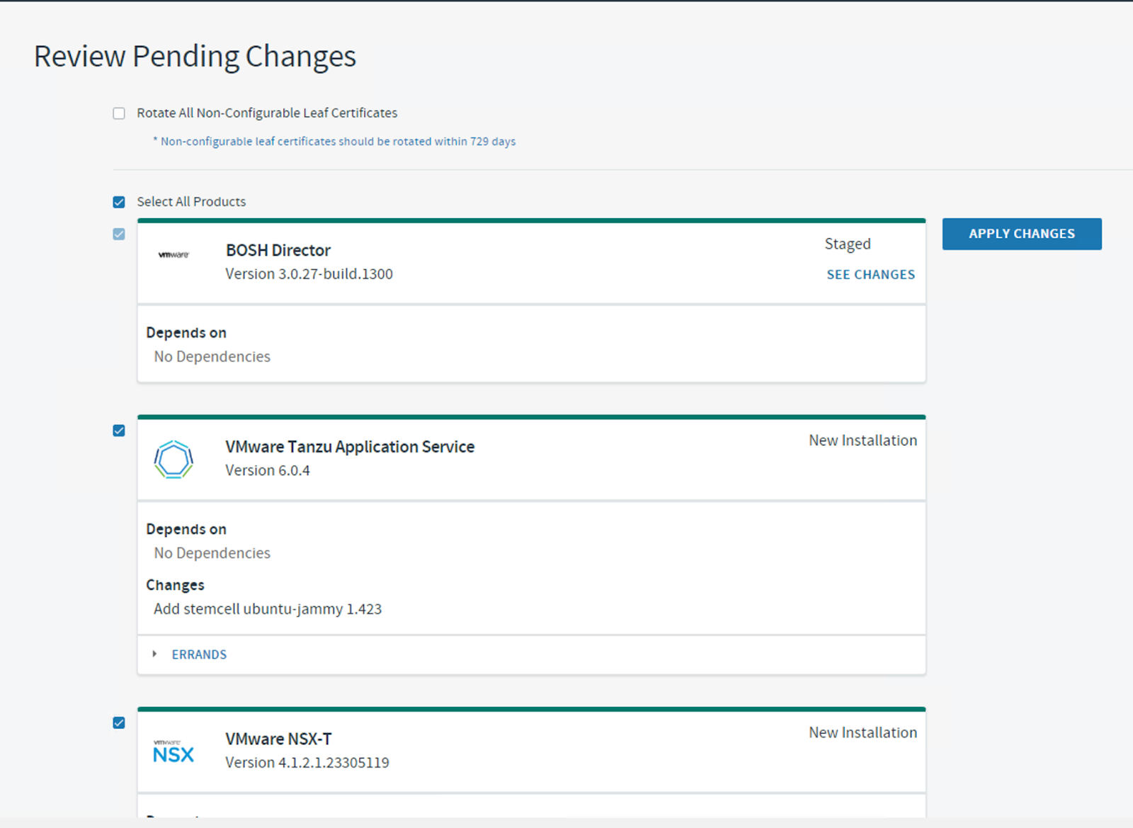Image resolution: width=1133 pixels, height=828 pixels.
Task: Click the Review Pending Changes heading
Action: tap(195, 57)
